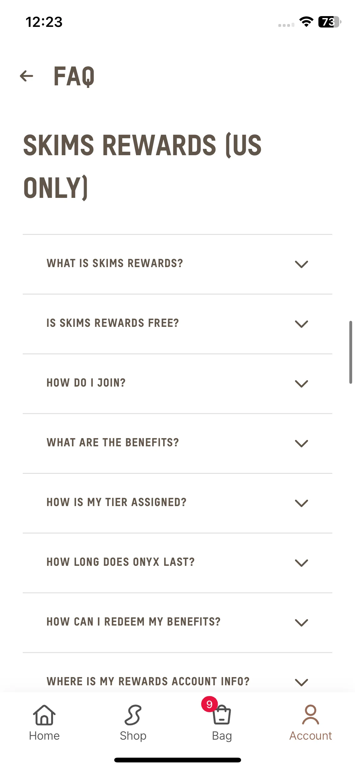Switch to the Shop tab label
Viewport: 355px width, 770px height.
click(x=133, y=736)
